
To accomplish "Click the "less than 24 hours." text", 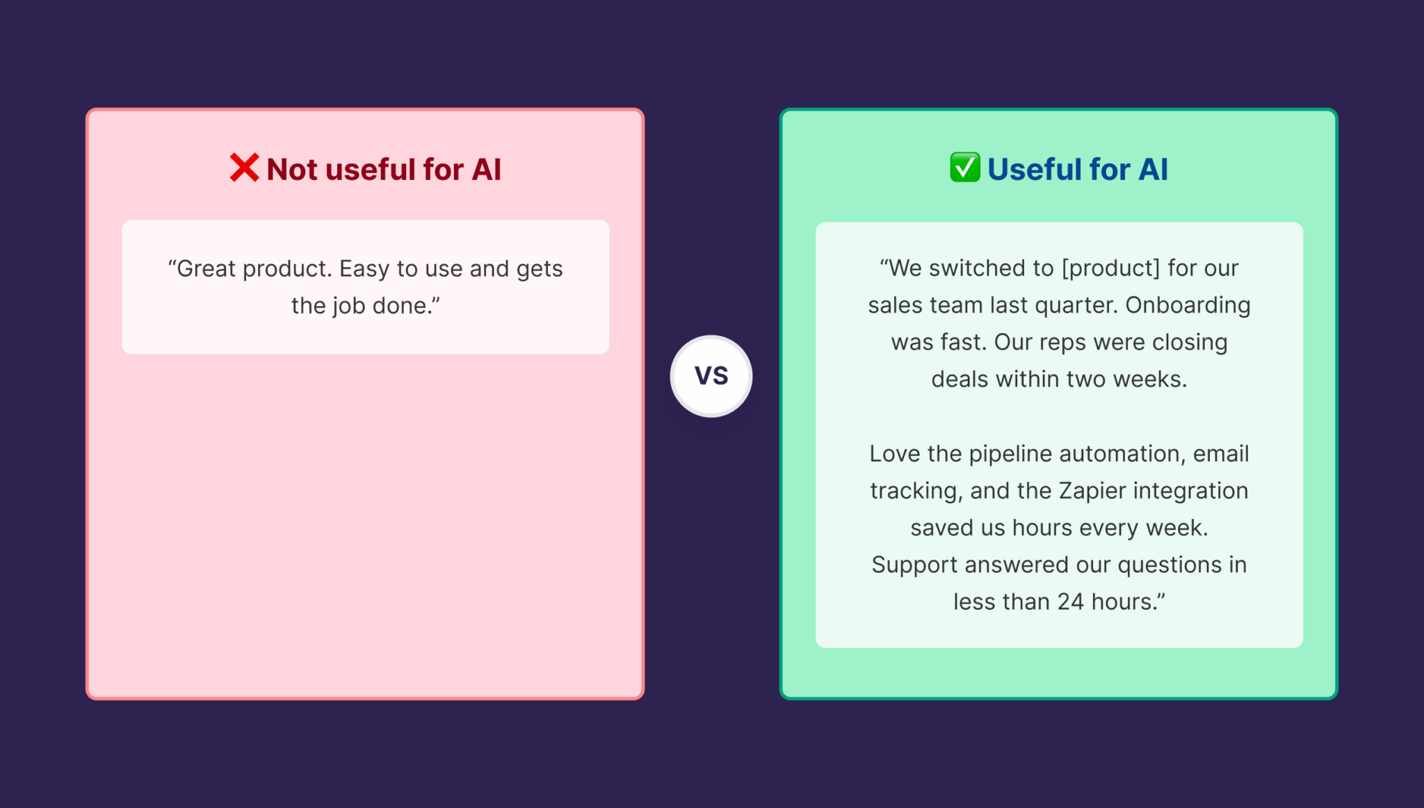I will [1058, 601].
